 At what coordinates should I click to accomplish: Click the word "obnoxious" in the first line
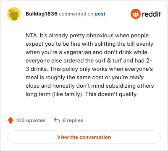click(x=100, y=35)
